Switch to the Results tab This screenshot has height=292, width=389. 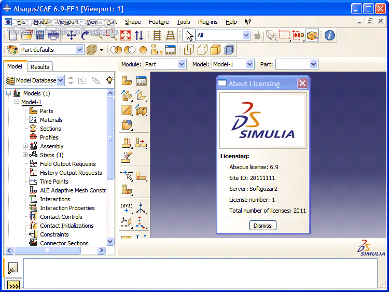click(x=40, y=67)
